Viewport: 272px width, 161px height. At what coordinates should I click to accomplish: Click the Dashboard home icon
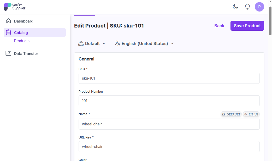pyautogui.click(x=8, y=21)
